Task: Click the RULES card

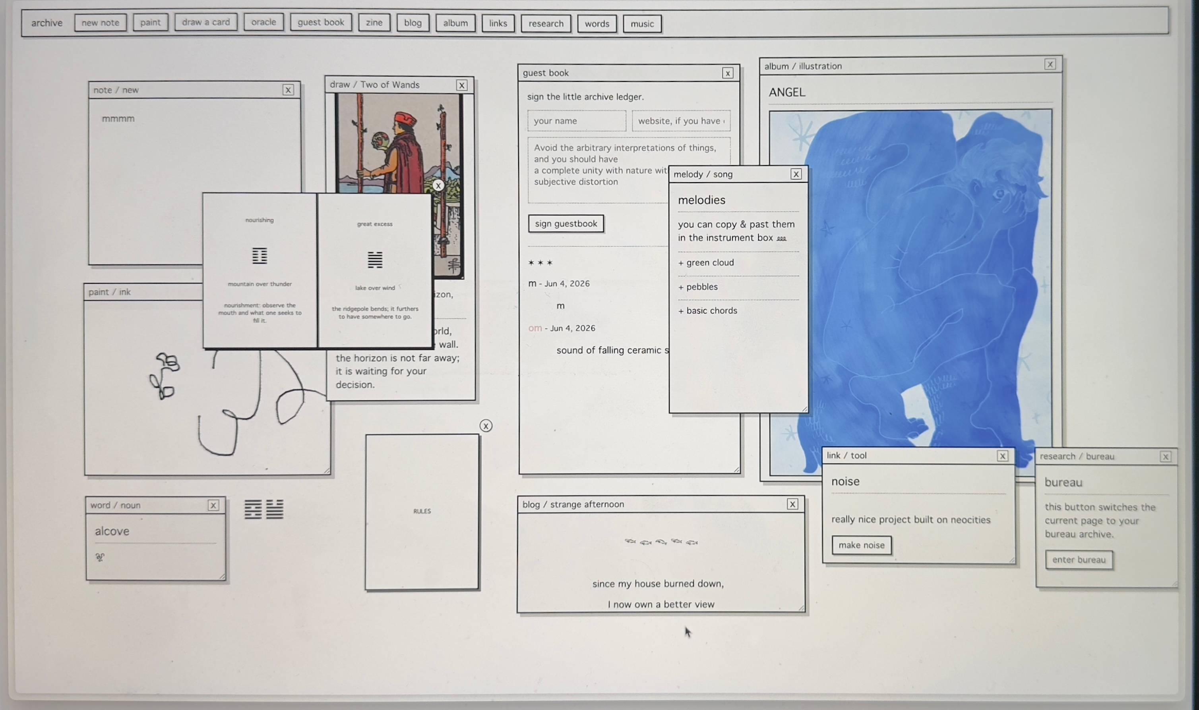Action: click(x=422, y=511)
